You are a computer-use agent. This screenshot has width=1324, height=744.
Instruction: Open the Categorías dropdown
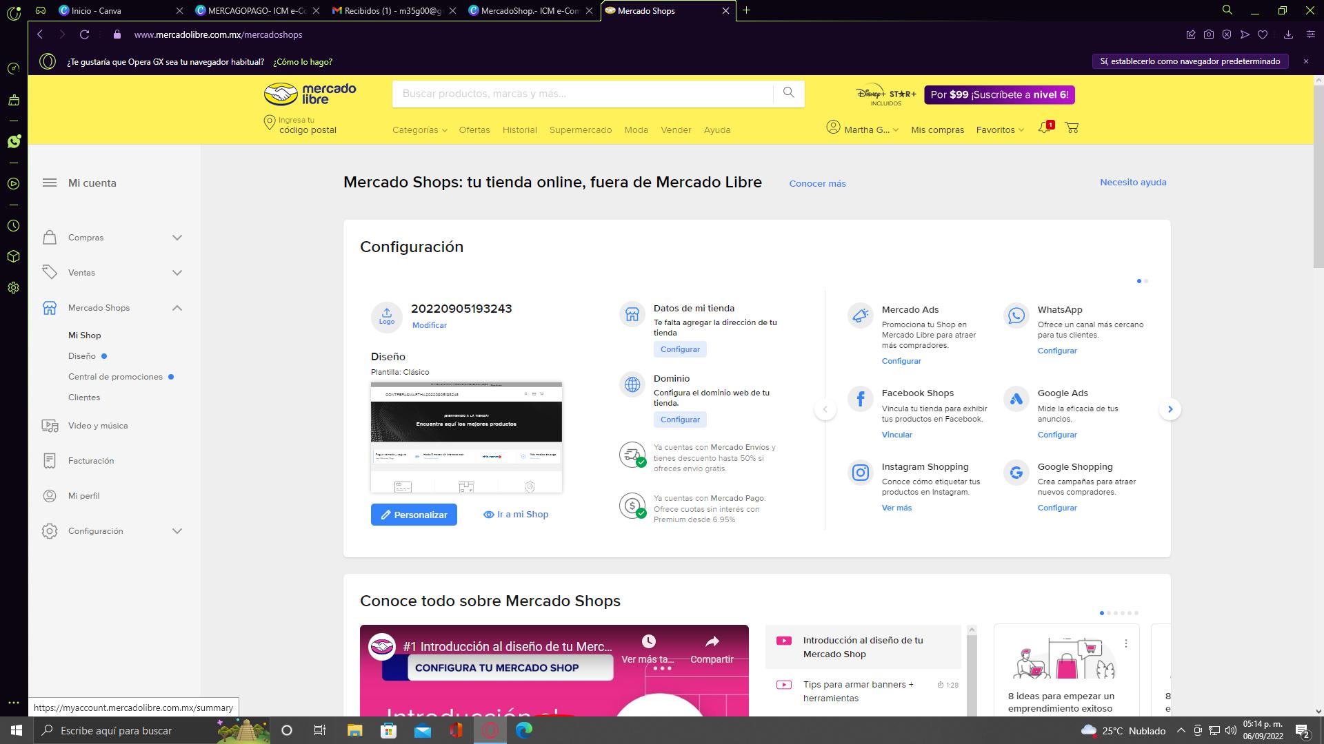tap(419, 130)
